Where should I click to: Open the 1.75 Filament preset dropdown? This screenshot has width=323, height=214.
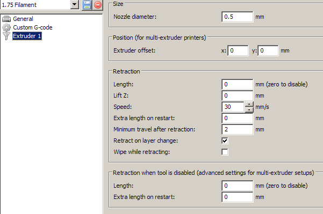coord(75,4)
